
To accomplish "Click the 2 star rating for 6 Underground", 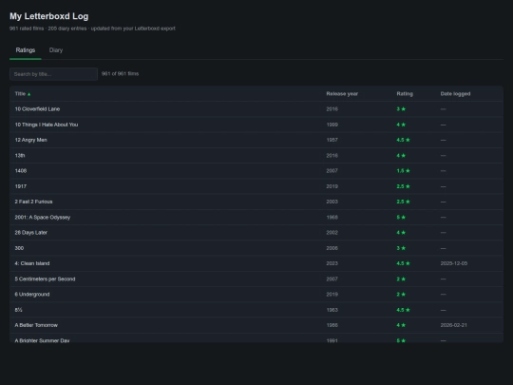I will (x=401, y=295).
